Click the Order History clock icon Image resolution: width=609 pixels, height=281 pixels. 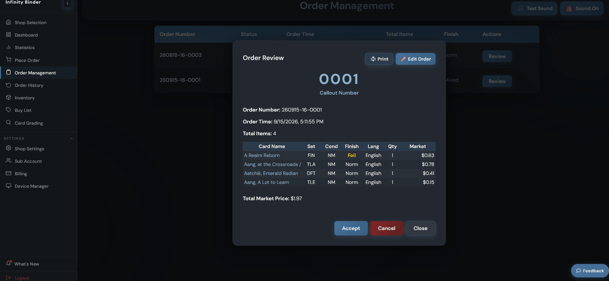pos(8,85)
